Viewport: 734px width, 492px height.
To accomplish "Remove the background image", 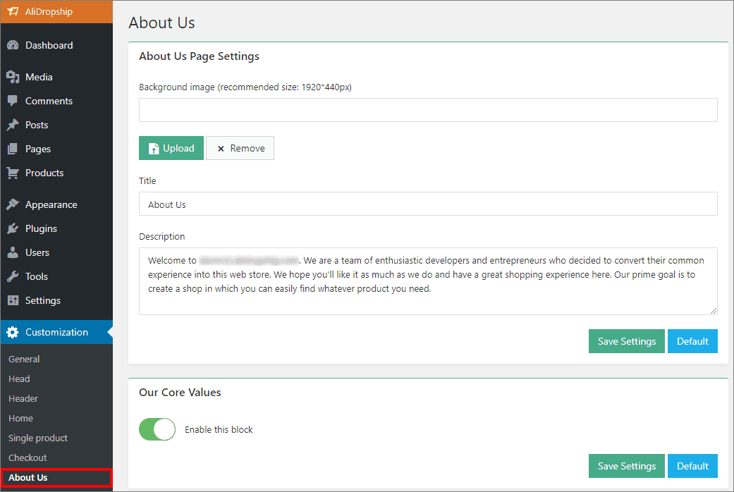I will tap(240, 148).
